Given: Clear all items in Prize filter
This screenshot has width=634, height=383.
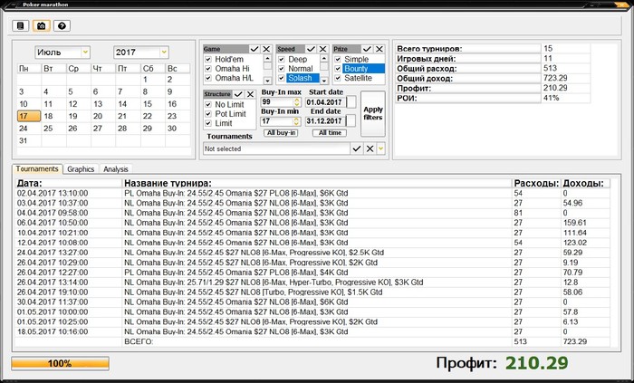Looking at the screenshot, I should 379,49.
